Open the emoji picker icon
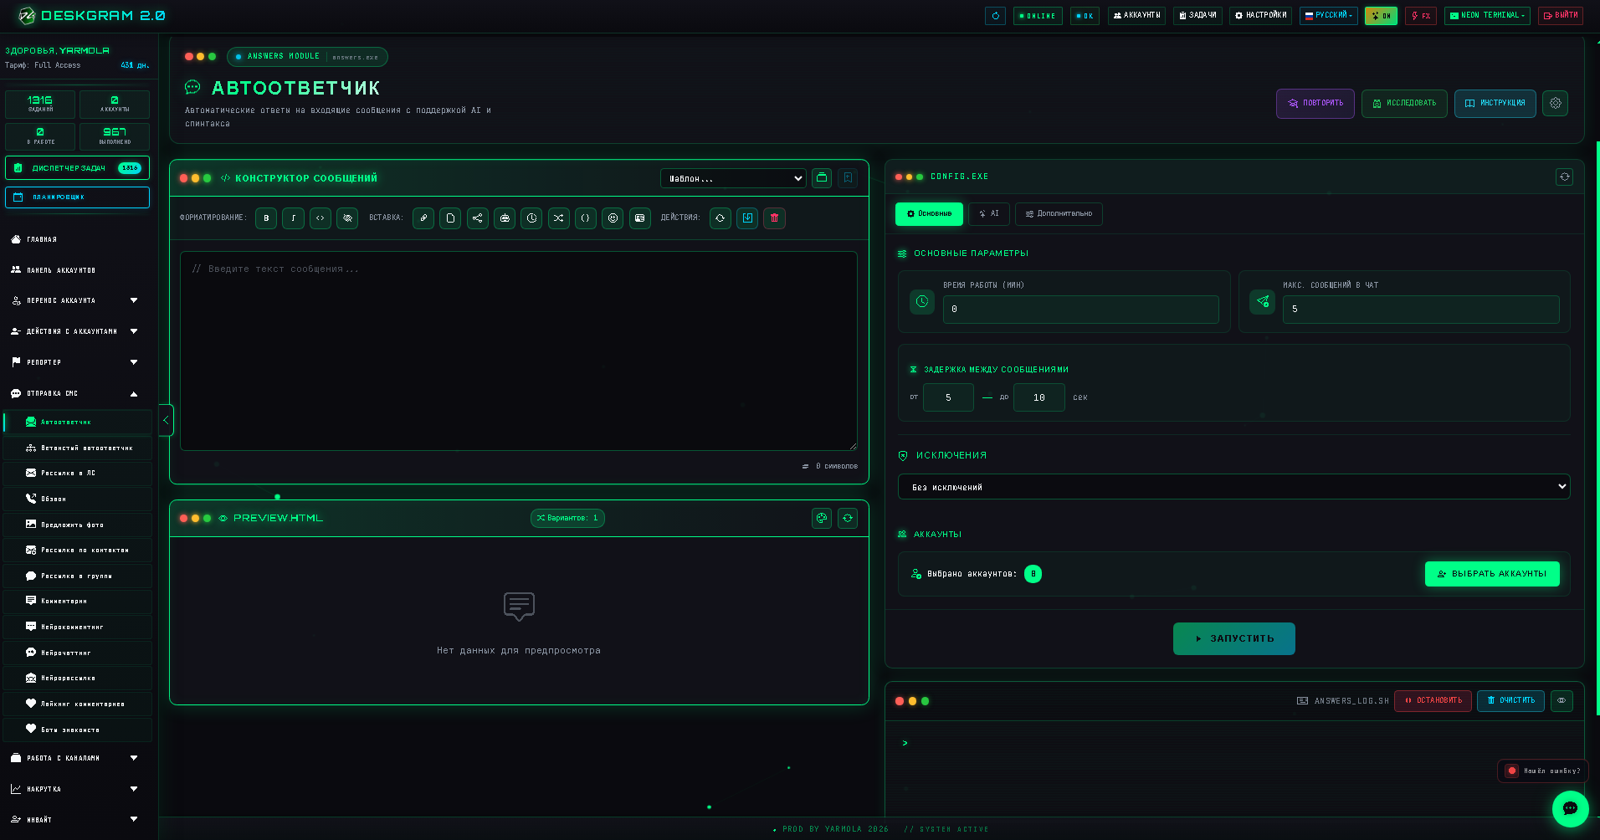Image resolution: width=1600 pixels, height=840 pixels. 613,218
